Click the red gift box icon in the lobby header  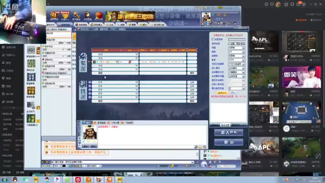coord(99,16)
